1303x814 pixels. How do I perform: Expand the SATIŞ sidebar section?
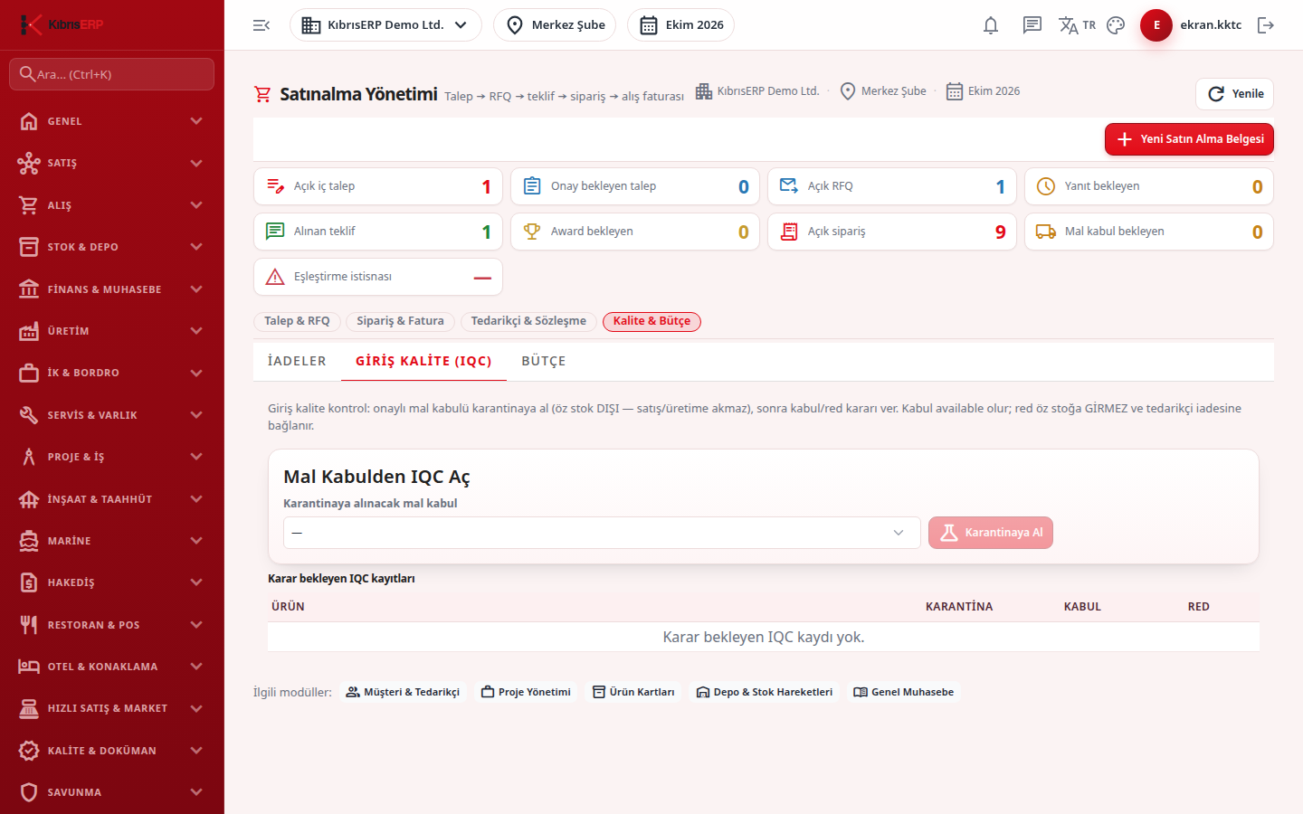click(x=112, y=163)
